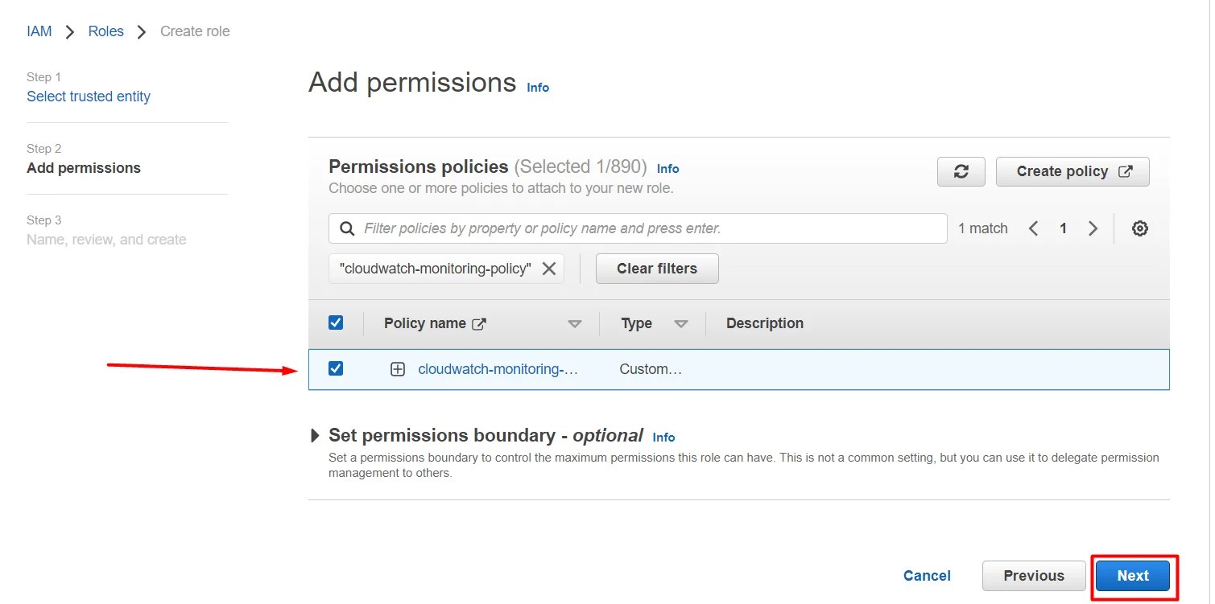Click Info beside Set permissions boundary

tap(663, 437)
